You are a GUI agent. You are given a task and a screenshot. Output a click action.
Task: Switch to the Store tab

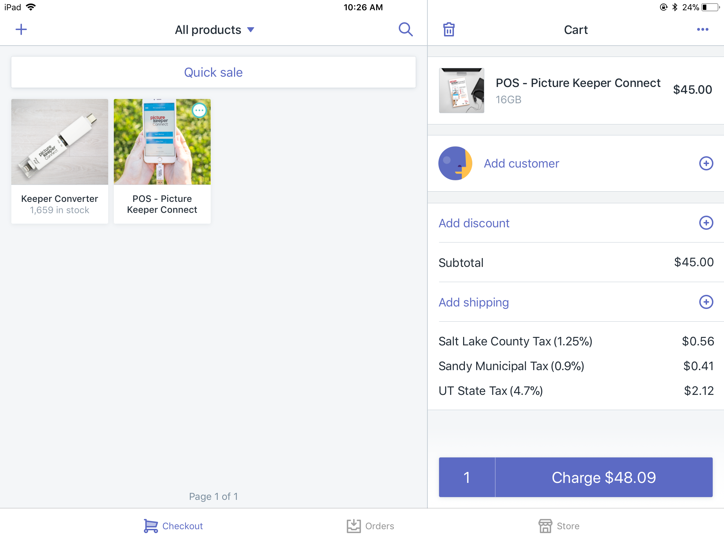pyautogui.click(x=559, y=526)
